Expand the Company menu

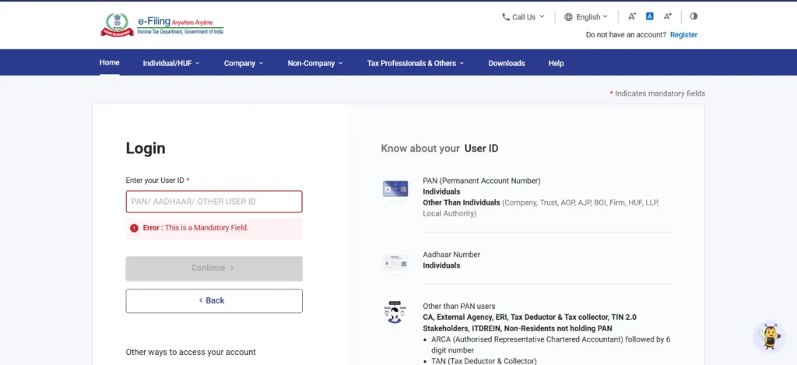pyautogui.click(x=244, y=63)
